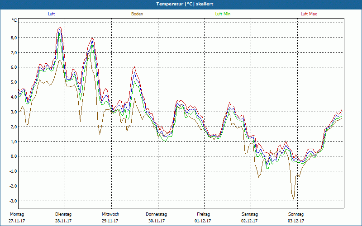
Task: Click the Samstag day label
Action: (250, 214)
